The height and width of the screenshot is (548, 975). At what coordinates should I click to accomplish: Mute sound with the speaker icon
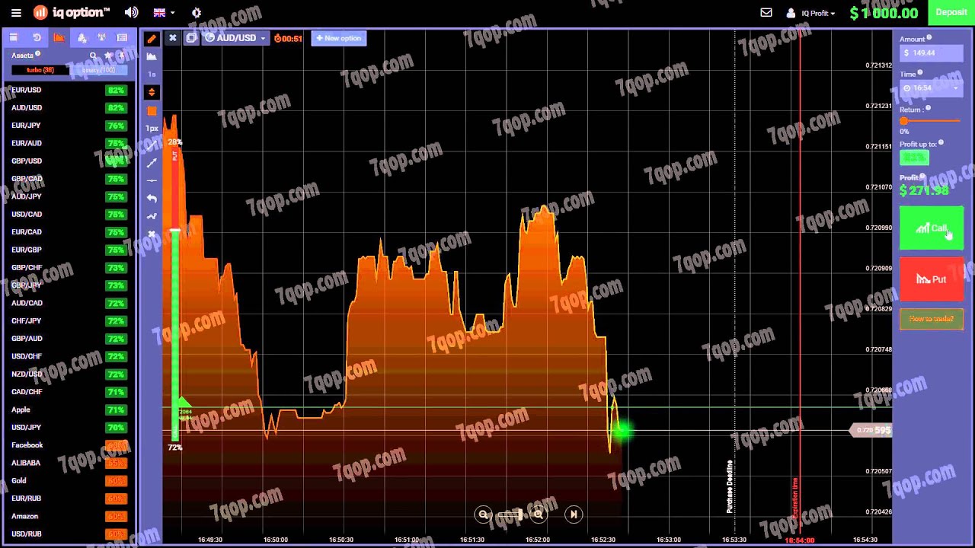coord(132,12)
